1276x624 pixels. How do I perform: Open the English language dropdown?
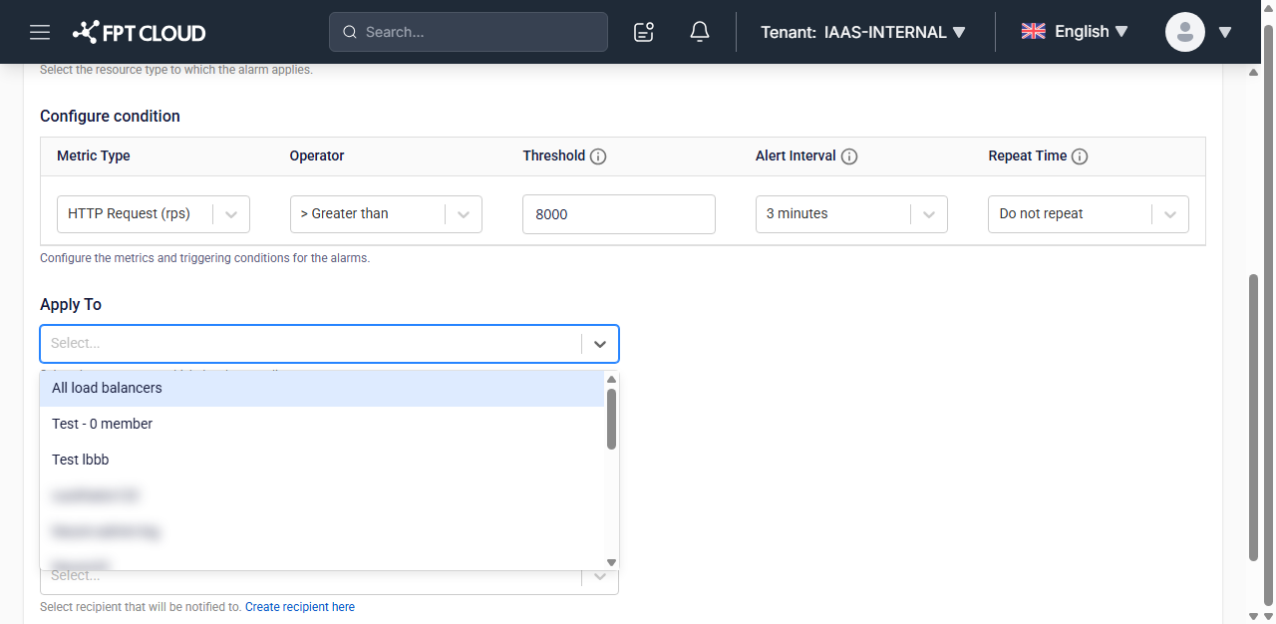[1091, 32]
